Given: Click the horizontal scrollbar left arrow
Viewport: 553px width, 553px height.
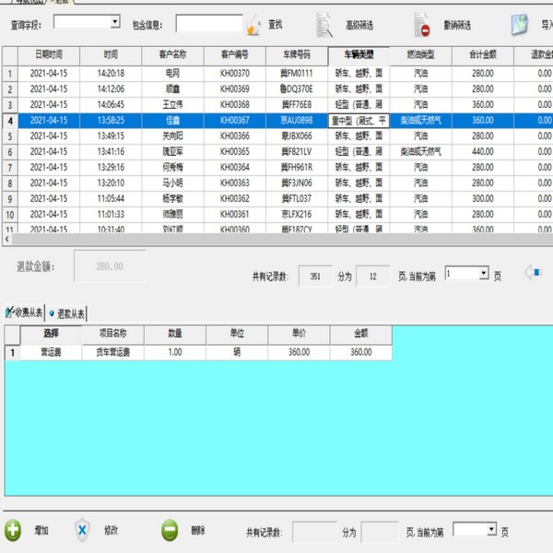Looking at the screenshot, I should pyautogui.click(x=7, y=239).
